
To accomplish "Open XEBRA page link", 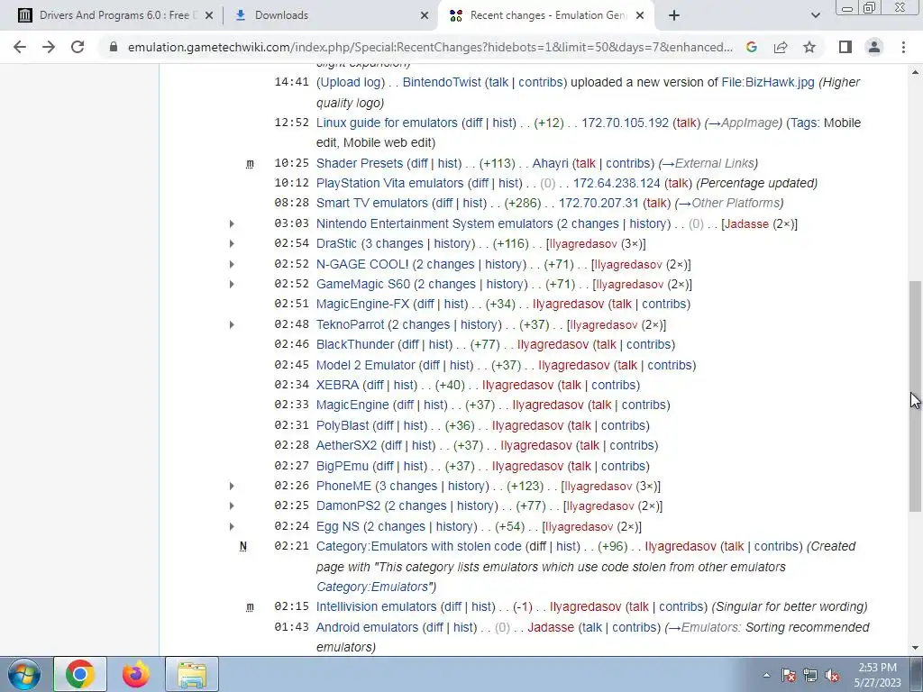I will point(337,386).
